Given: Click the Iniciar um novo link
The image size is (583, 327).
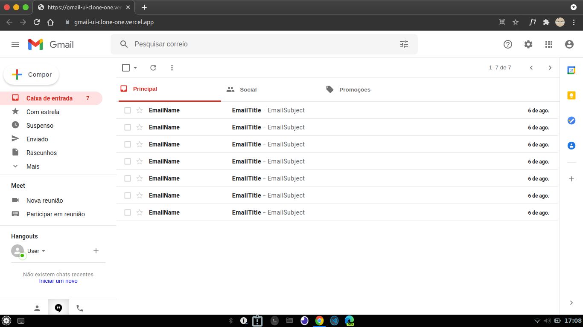Looking at the screenshot, I should (x=58, y=281).
